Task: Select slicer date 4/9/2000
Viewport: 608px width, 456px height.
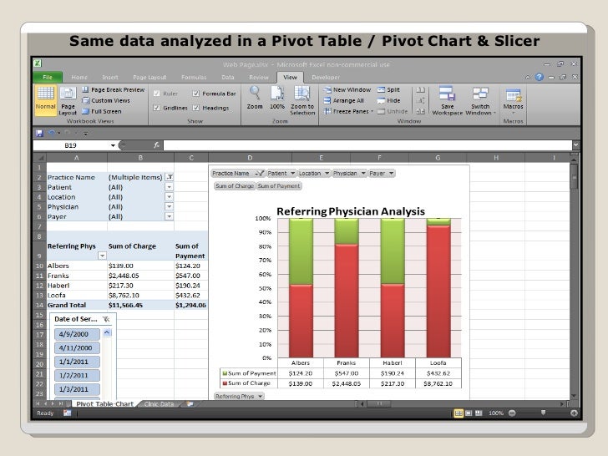Action: tap(77, 334)
